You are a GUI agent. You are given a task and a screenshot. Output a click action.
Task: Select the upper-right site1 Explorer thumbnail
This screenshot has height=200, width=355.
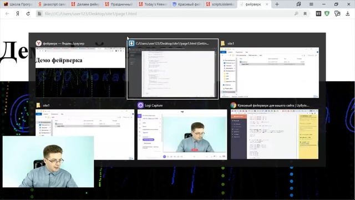(270, 73)
